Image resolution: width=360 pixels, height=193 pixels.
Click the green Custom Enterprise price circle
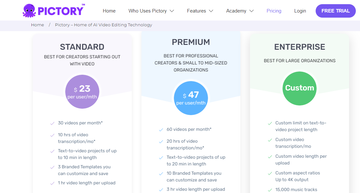[300, 88]
